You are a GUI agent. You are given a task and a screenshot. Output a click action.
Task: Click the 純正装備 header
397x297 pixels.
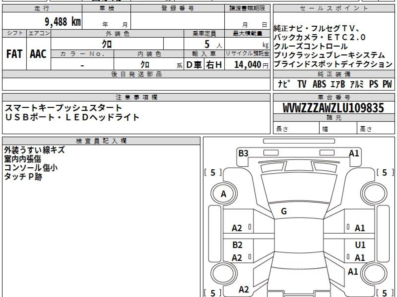[334, 74]
